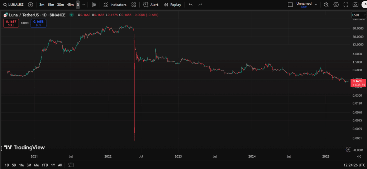Take a chart snapshot with camera icon

coord(355,5)
